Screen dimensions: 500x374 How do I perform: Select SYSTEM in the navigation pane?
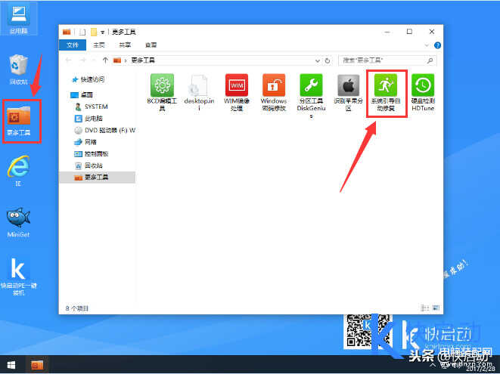pyautogui.click(x=92, y=107)
